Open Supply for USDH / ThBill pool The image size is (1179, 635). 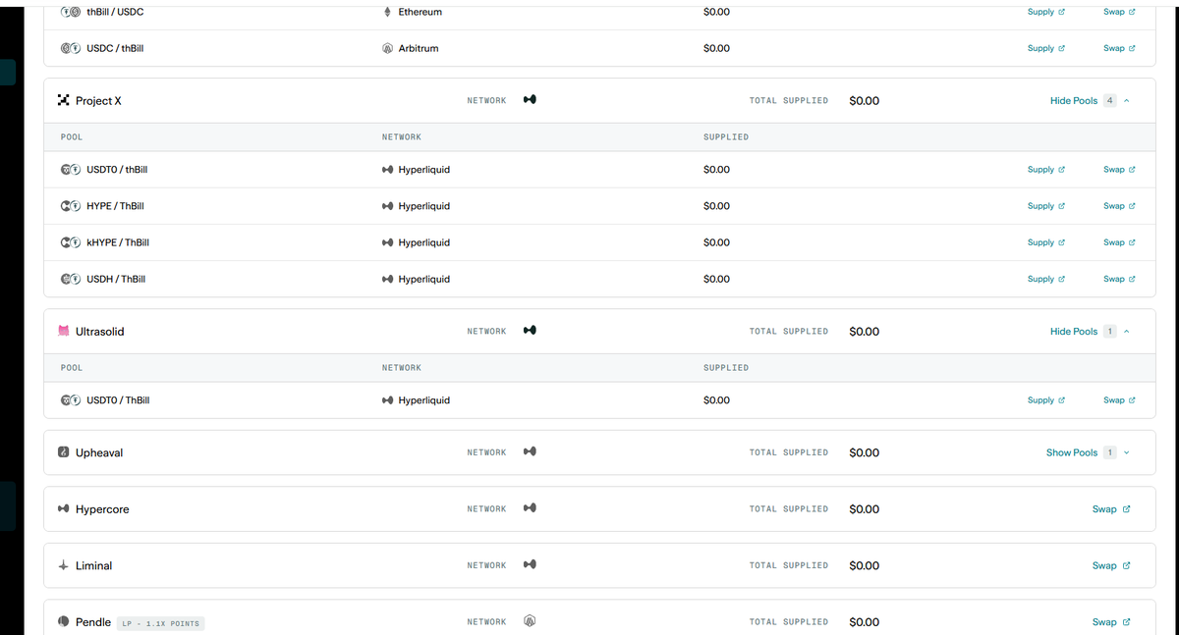[x=1046, y=279]
